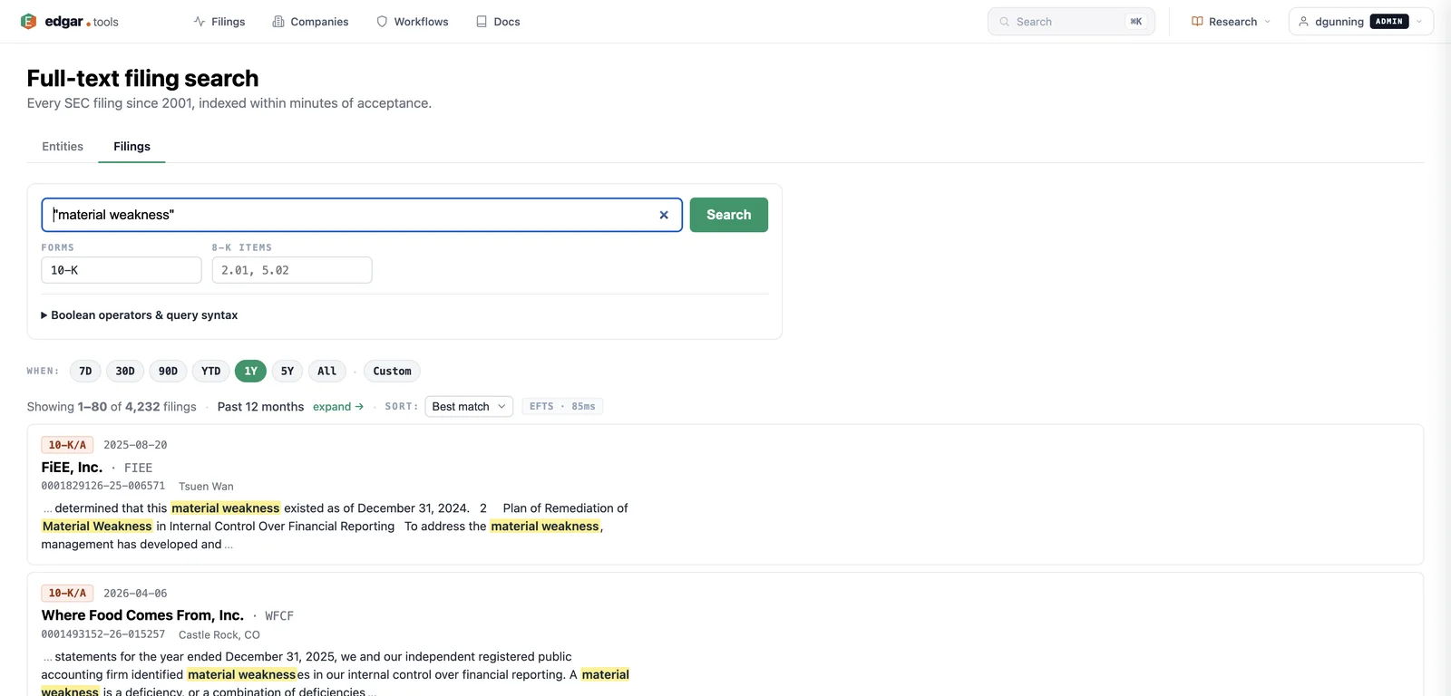Click the FIEE ticker symbol
Screen dimensions: 1451x696
[x=138, y=468]
